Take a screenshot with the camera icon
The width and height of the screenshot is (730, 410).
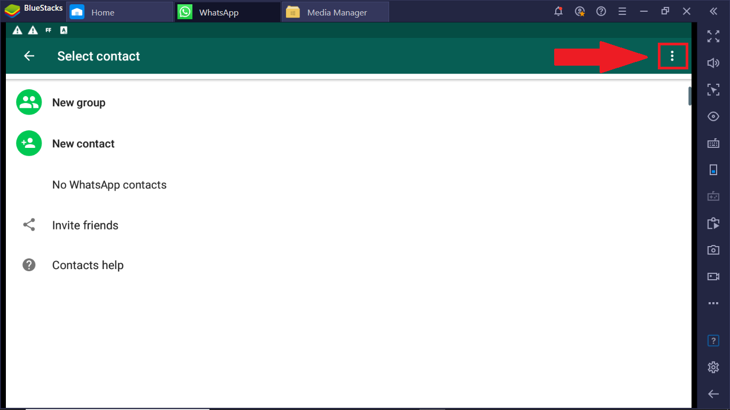(713, 250)
